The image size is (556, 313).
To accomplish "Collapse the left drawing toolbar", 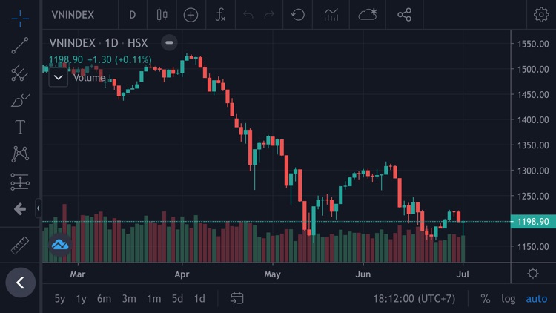I will point(39,209).
